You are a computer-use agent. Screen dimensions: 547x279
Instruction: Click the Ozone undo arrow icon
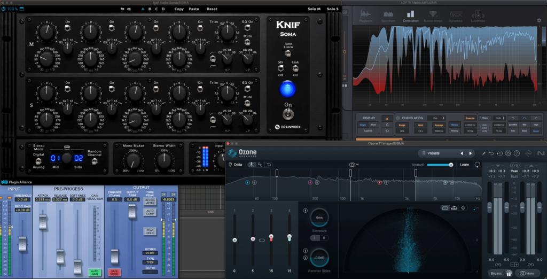(491, 153)
